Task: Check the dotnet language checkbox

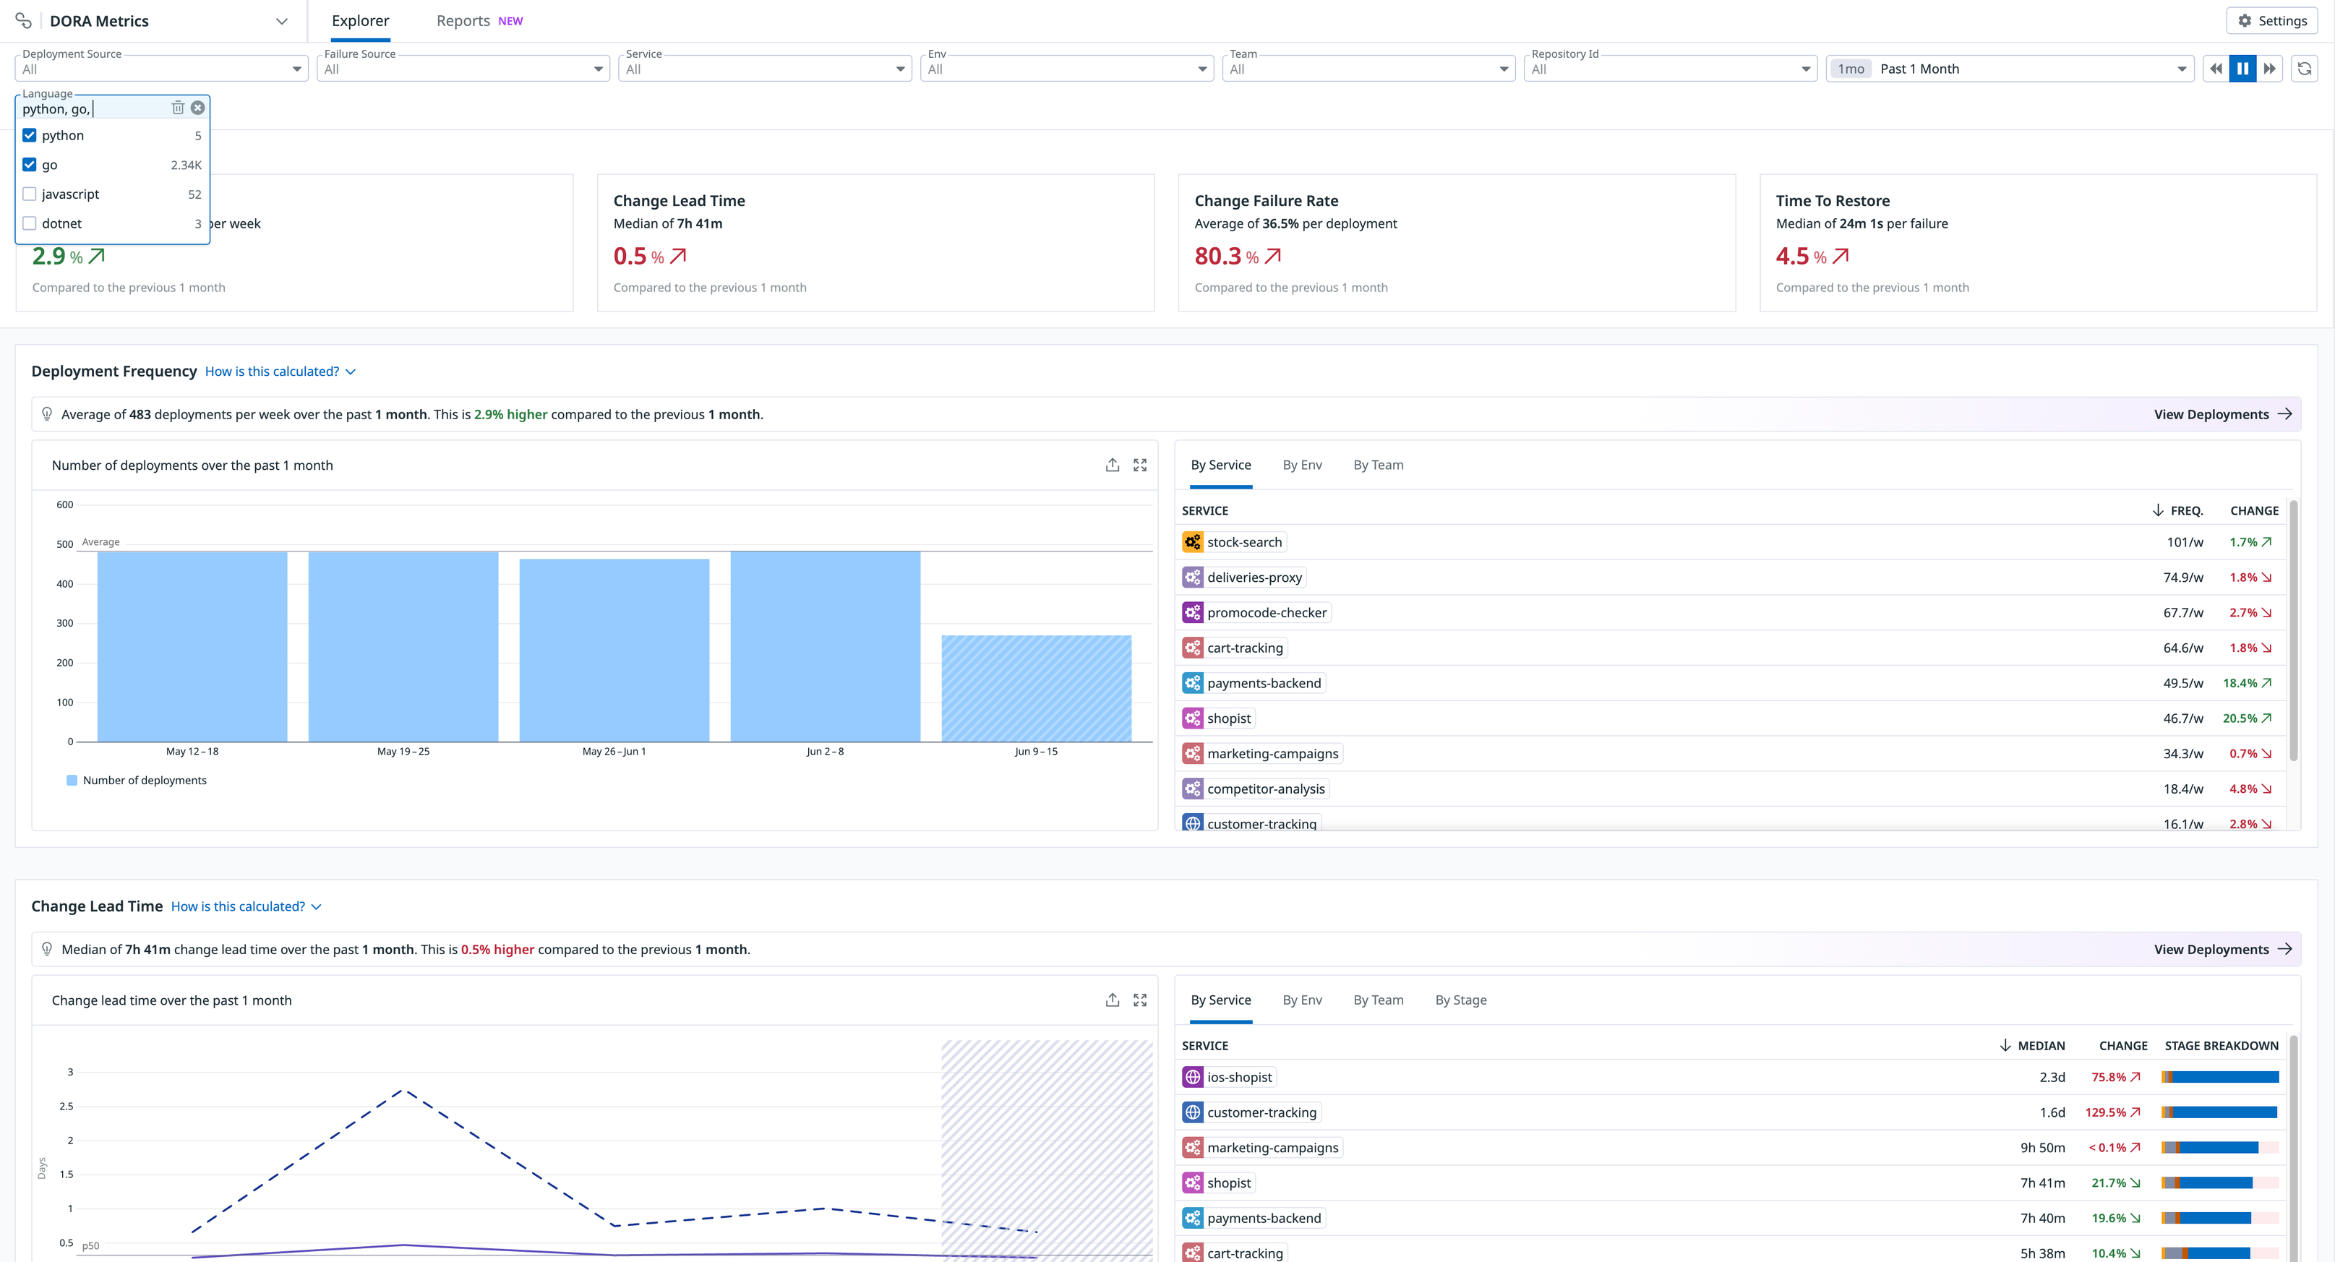Action: (x=30, y=223)
